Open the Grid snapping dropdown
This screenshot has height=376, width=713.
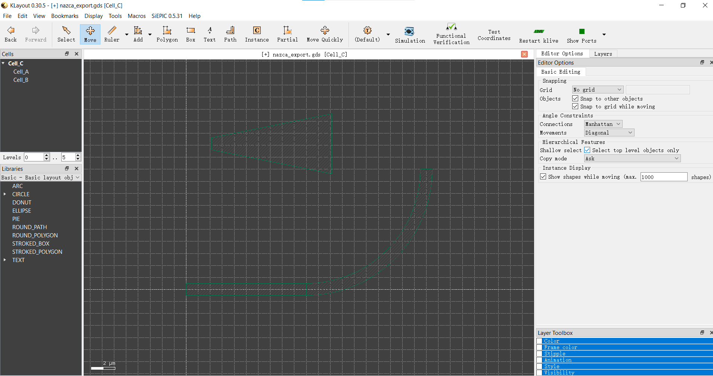coord(597,90)
